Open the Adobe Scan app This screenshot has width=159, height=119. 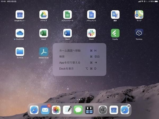44,52
